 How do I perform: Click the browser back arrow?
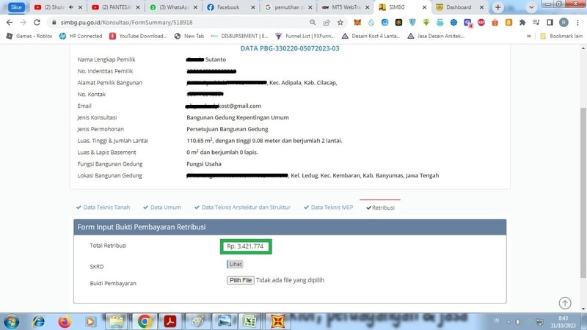8,22
